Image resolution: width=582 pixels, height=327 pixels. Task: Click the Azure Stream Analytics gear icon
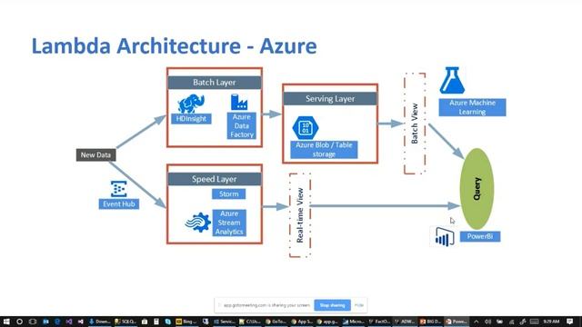(198, 222)
